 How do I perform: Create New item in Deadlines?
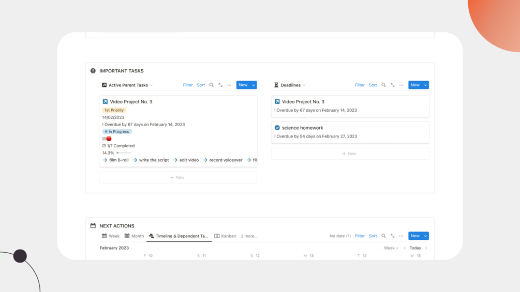[415, 85]
